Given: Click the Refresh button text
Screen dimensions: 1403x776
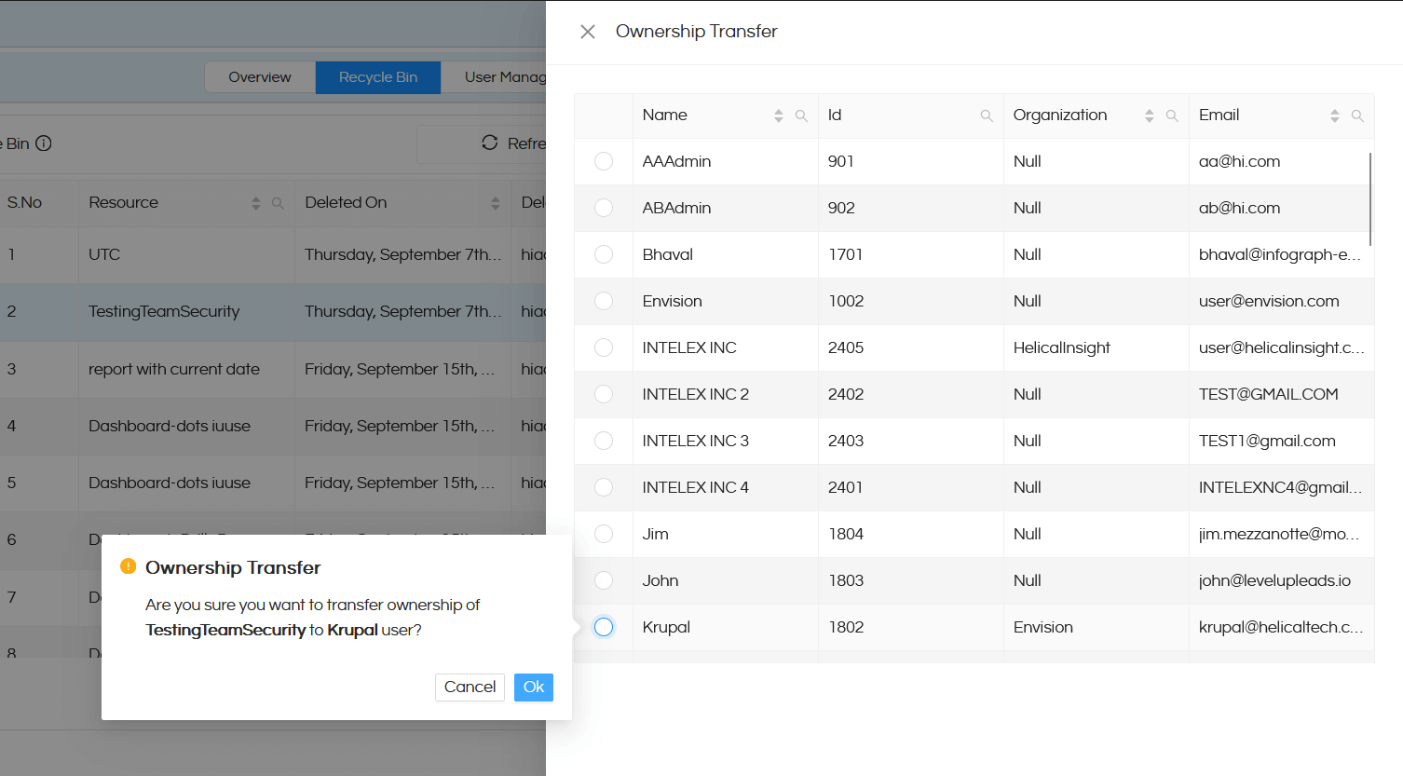Looking at the screenshot, I should tap(526, 143).
